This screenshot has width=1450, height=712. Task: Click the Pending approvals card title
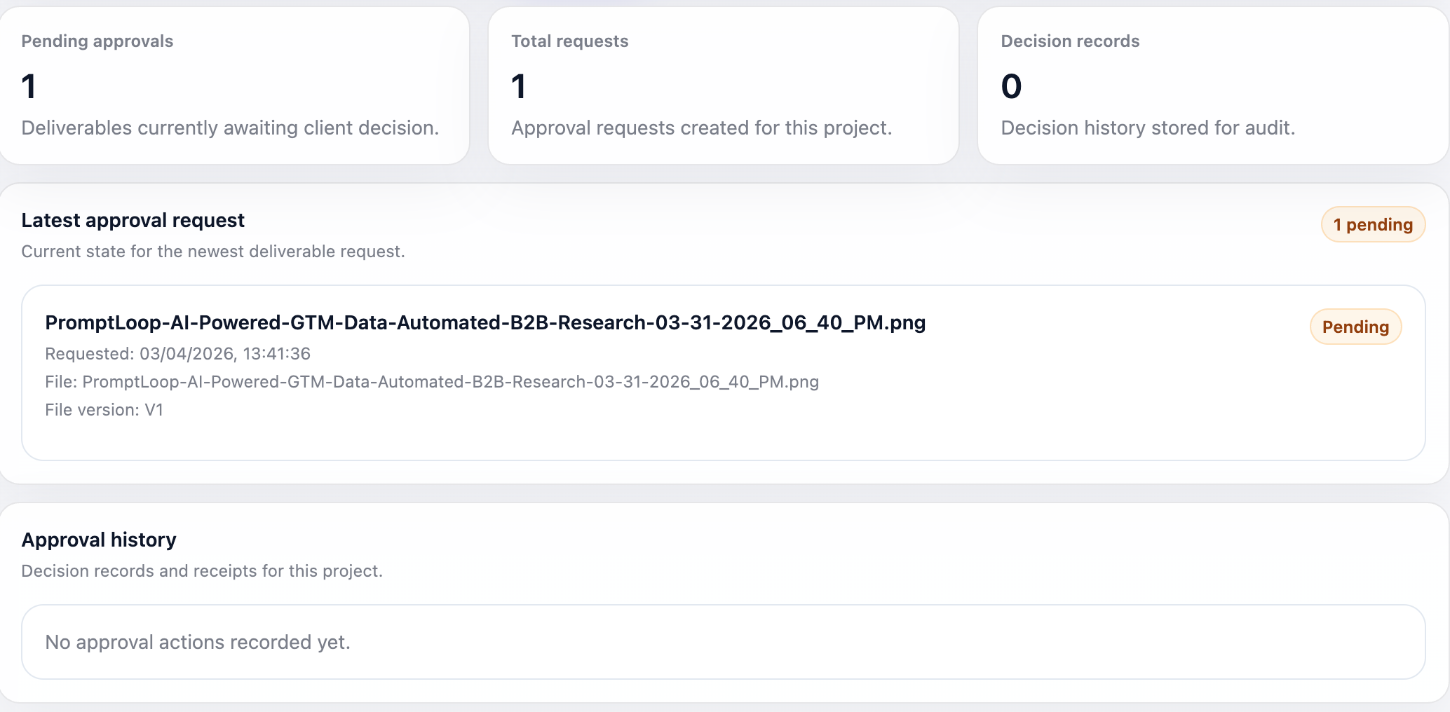pyautogui.click(x=97, y=41)
